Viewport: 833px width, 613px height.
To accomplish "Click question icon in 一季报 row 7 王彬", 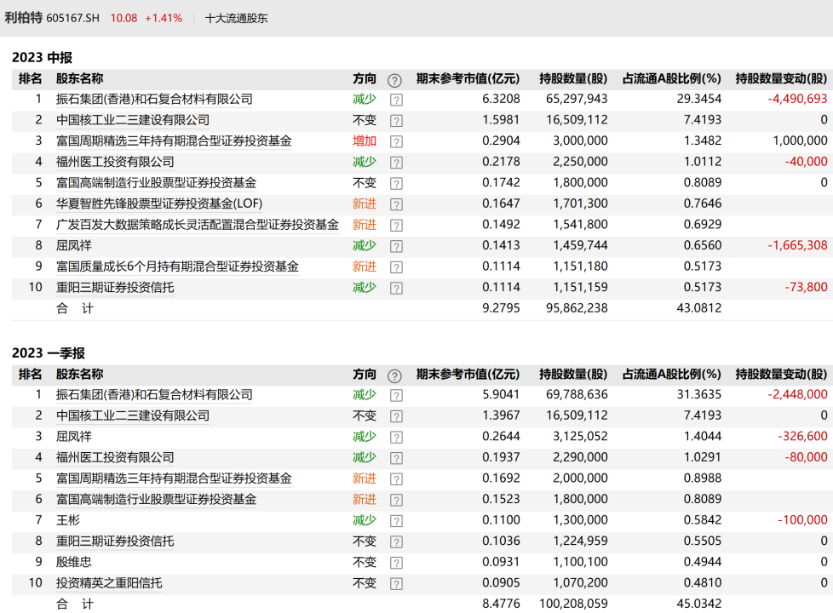I will (396, 521).
